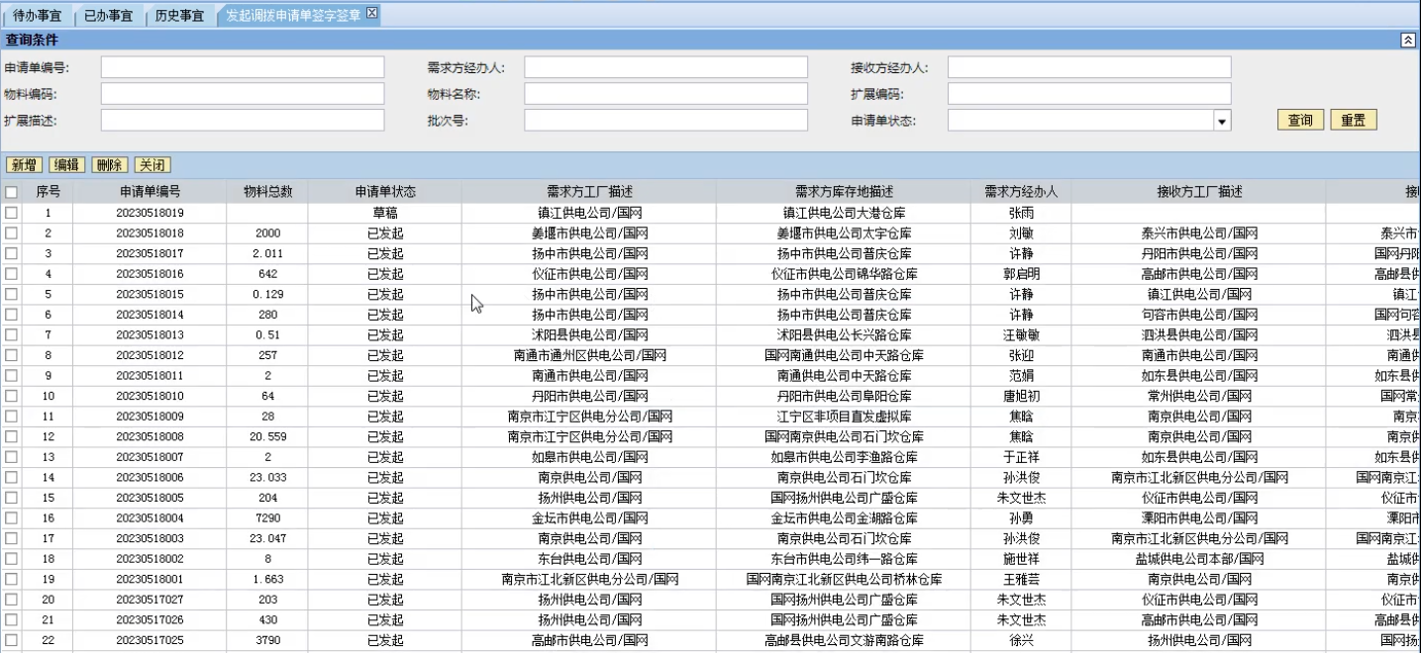Open the 申请单状态 dropdown
Screen dimensions: 1421x653
coord(1222,121)
